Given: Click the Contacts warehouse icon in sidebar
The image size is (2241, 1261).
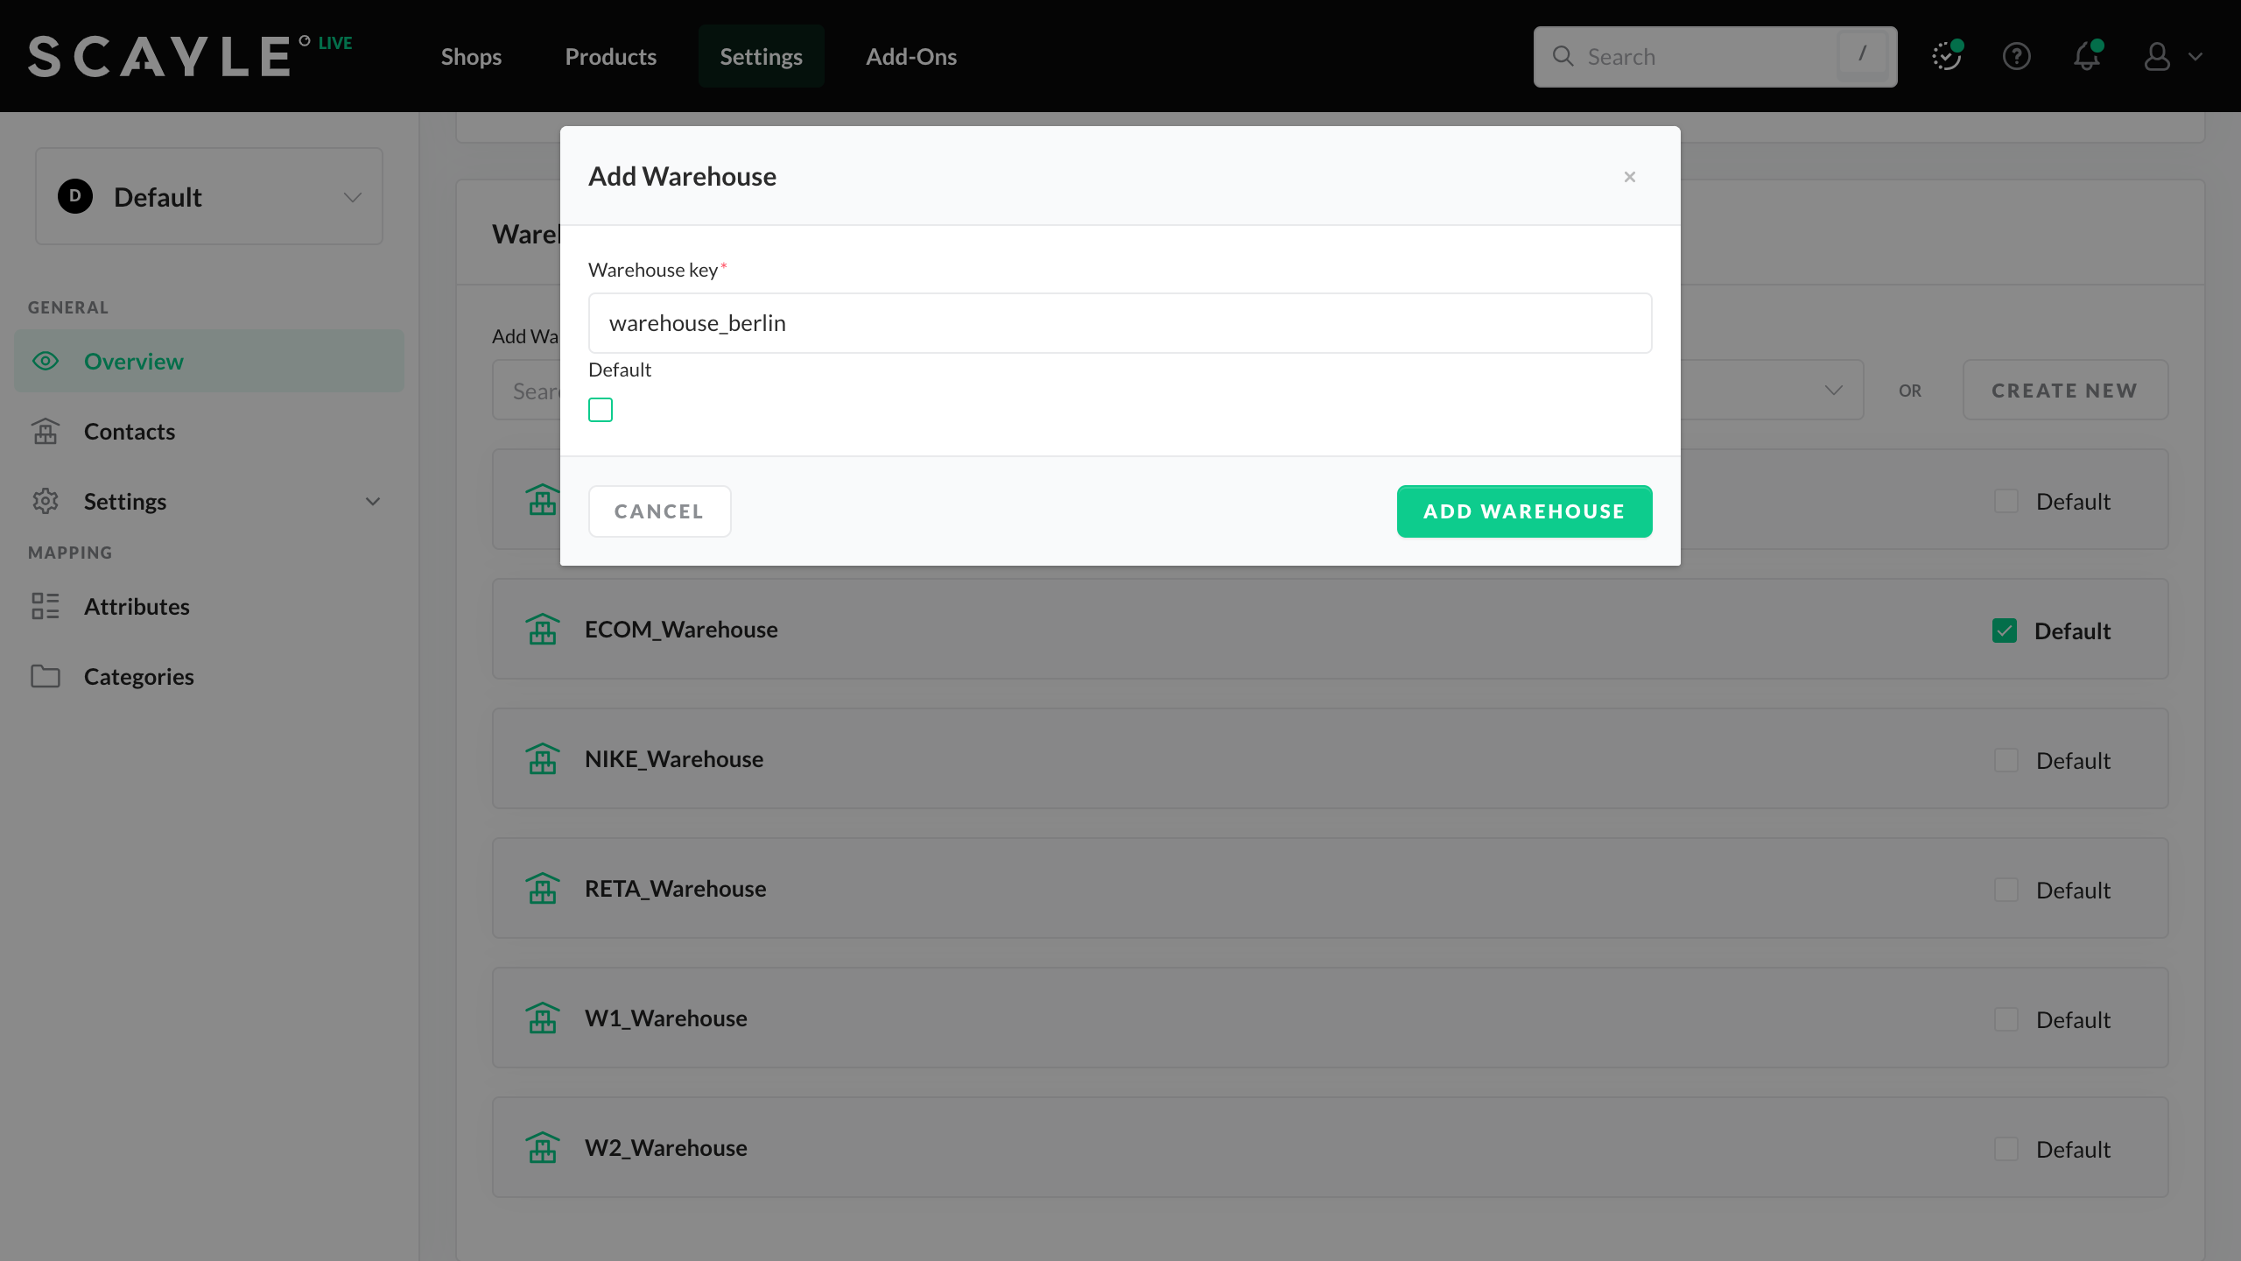Looking at the screenshot, I should [46, 432].
